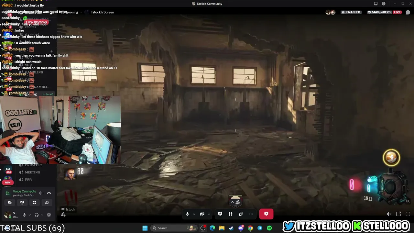Show the chat bubble panel for the call

tap(408, 12)
